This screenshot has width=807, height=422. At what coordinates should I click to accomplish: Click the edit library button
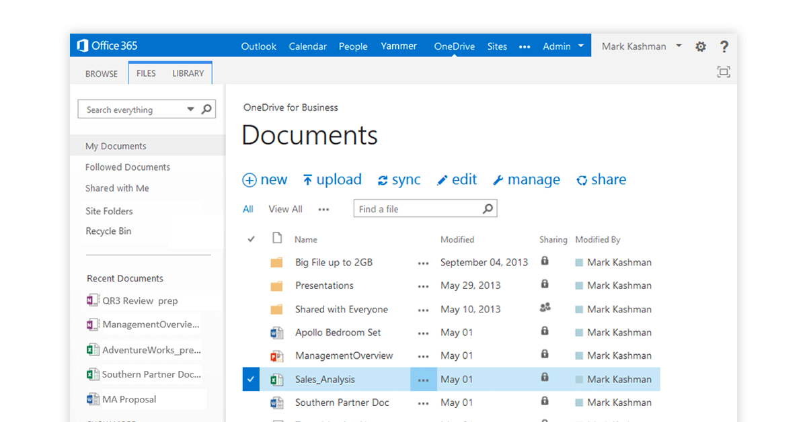457,180
